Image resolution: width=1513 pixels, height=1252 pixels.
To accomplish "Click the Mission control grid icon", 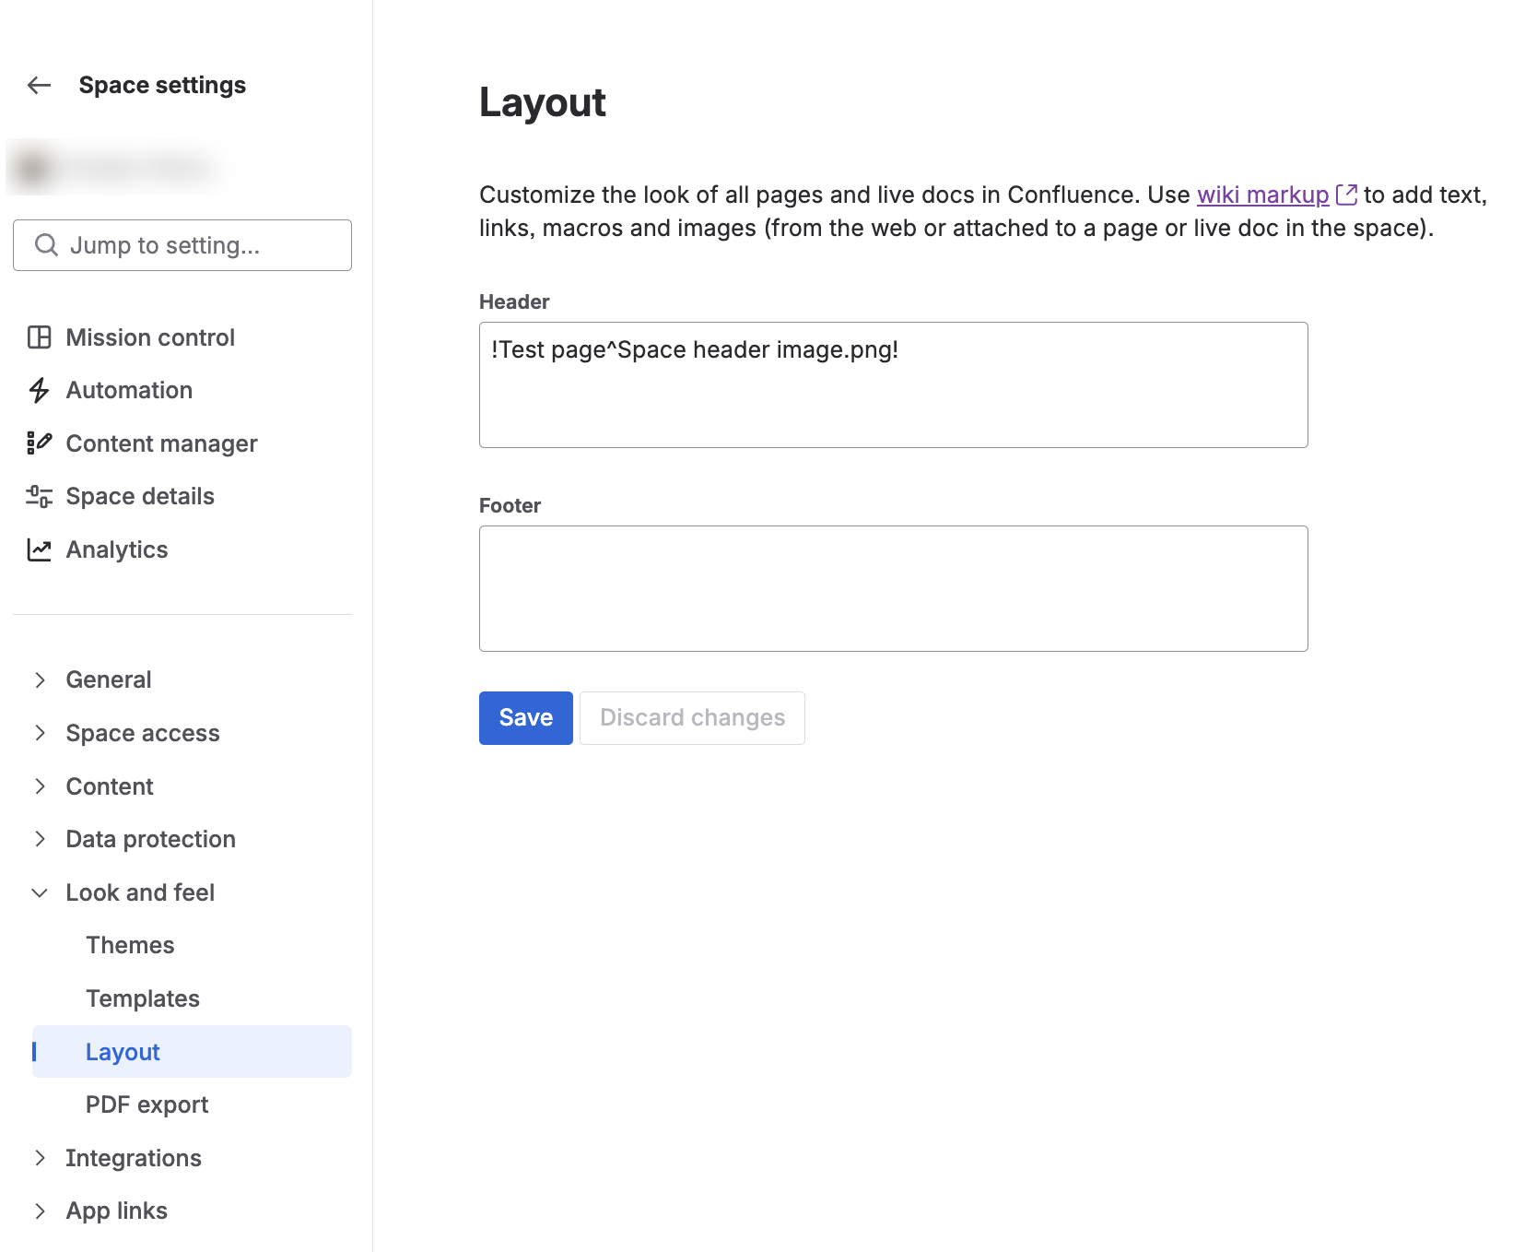I will [39, 337].
